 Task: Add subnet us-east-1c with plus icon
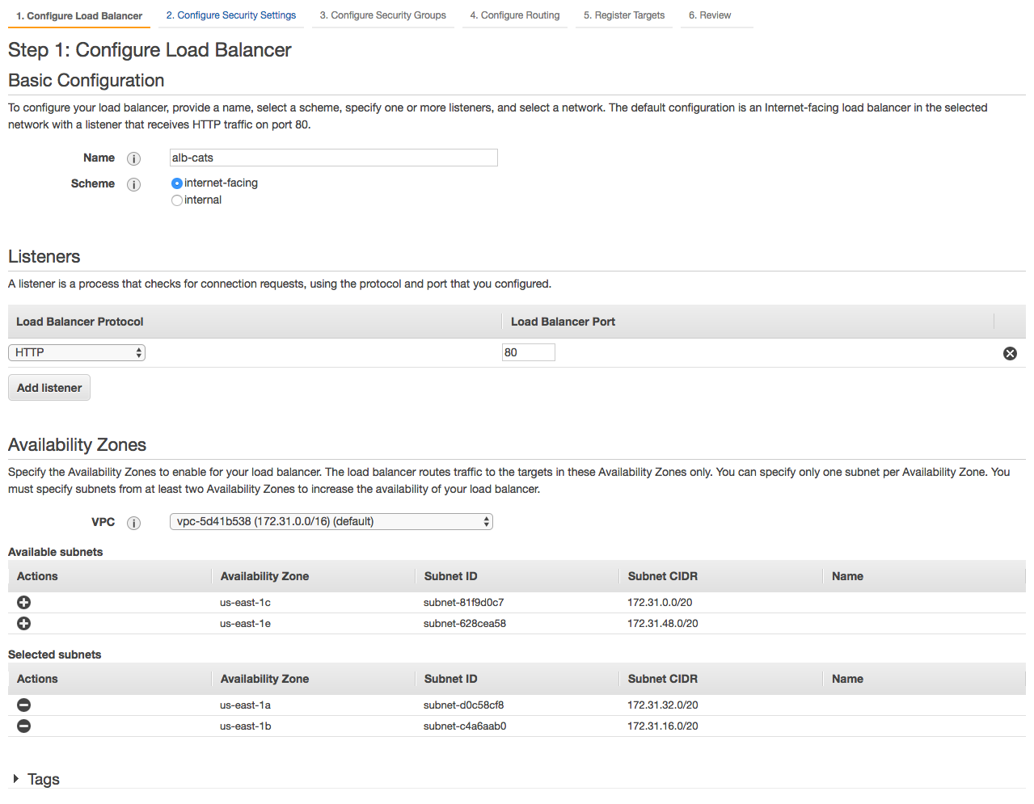[x=24, y=602]
